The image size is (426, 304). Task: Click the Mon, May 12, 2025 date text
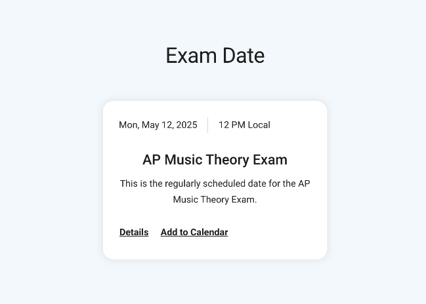coord(158,124)
